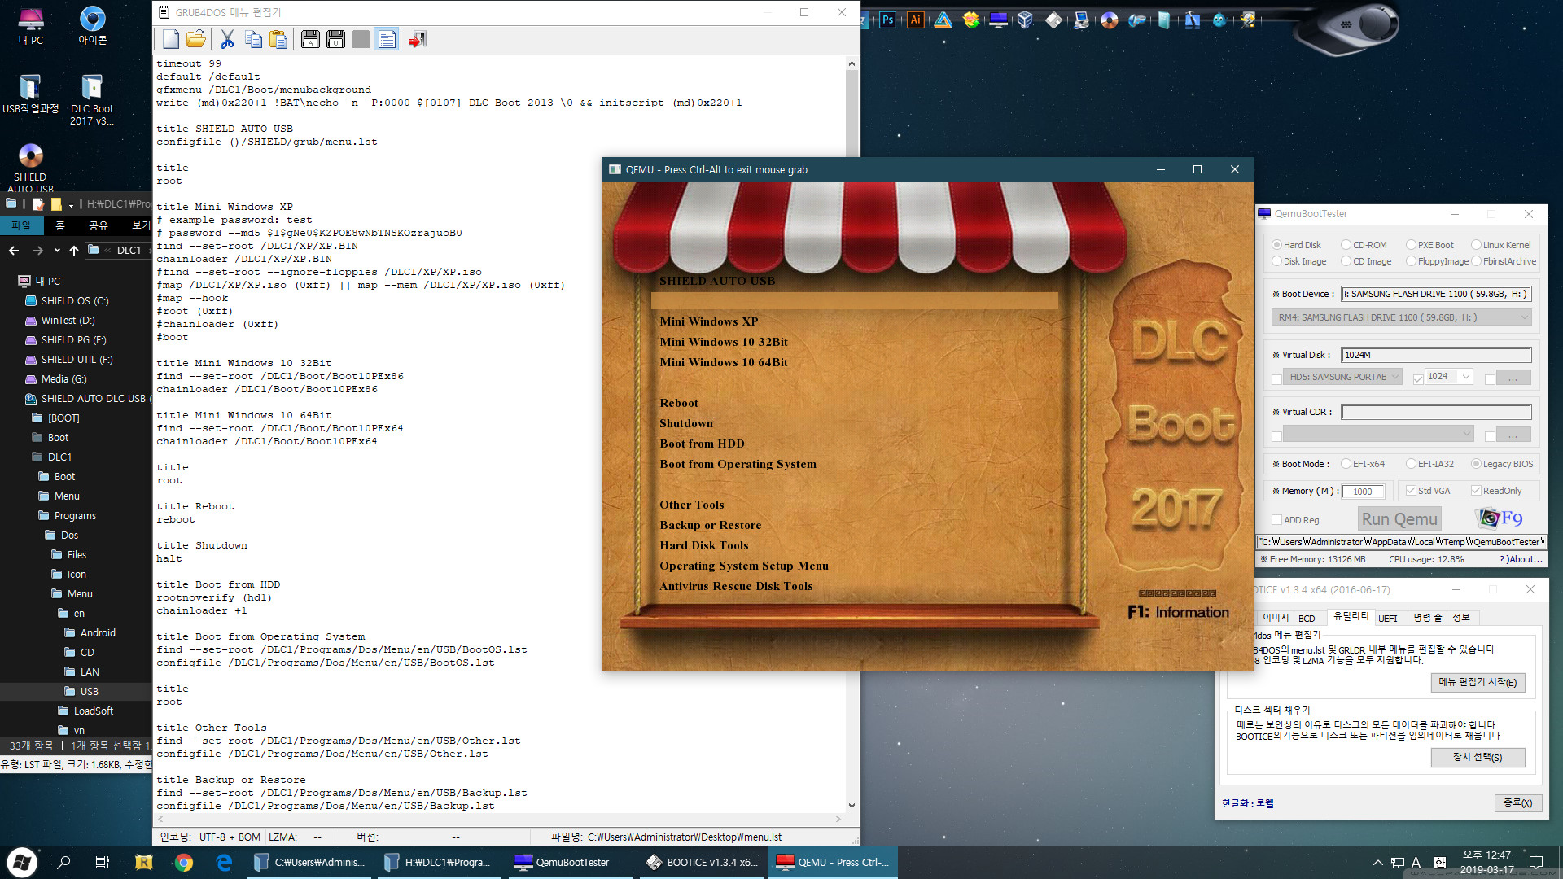Open VirtualBox cube icon in top dock
This screenshot has height=879, width=1563.
[x=1026, y=20]
